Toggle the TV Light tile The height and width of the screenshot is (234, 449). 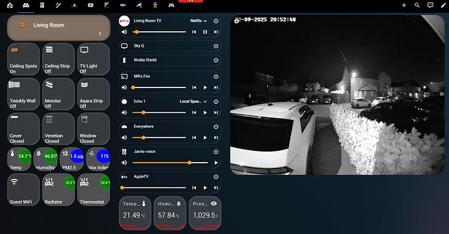[x=93, y=59]
